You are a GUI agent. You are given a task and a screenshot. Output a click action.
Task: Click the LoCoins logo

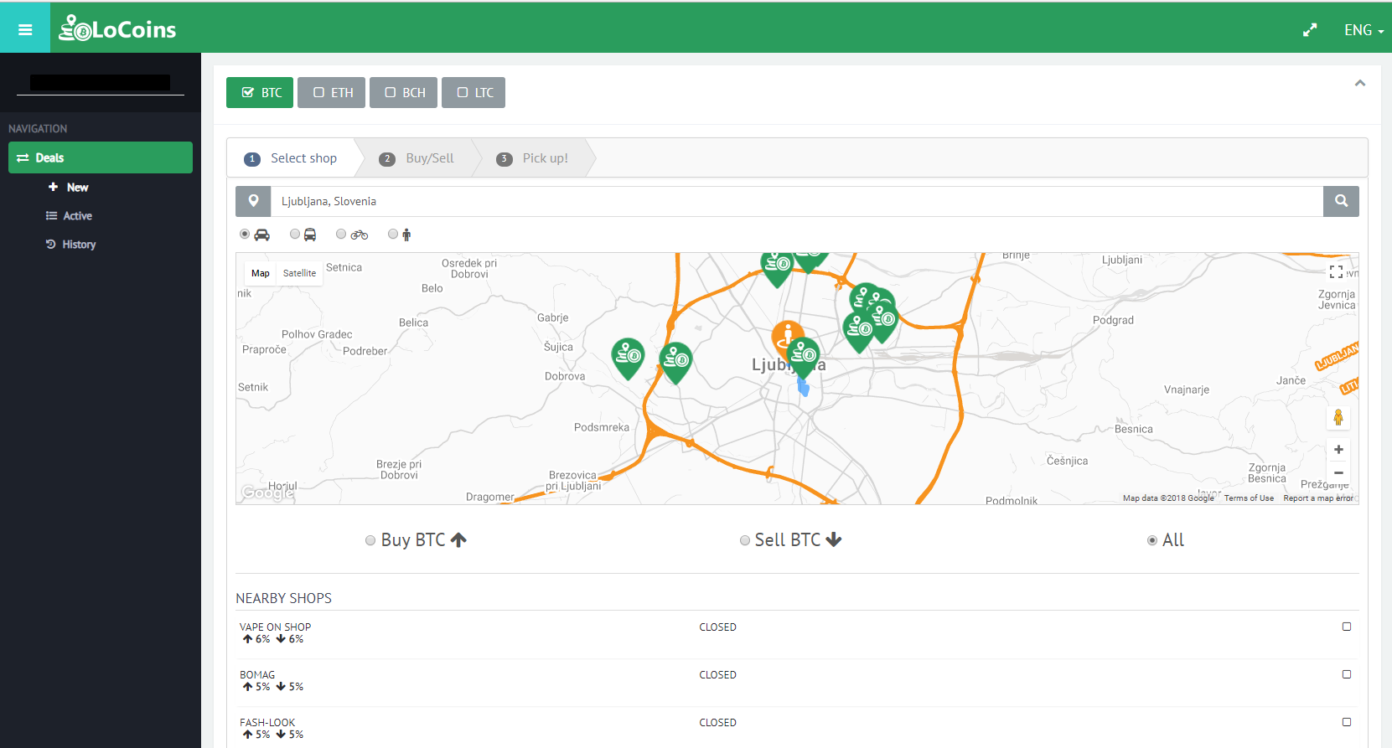pyautogui.click(x=117, y=29)
